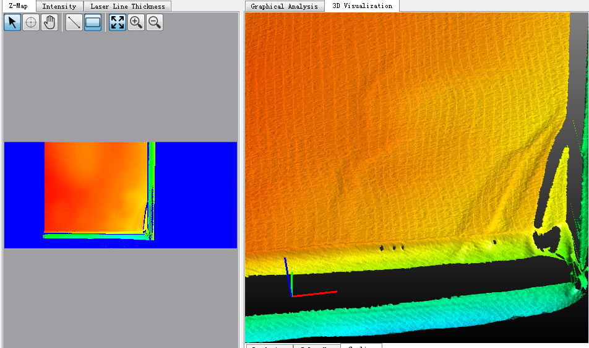Click the zoom out magnifier

(x=155, y=23)
